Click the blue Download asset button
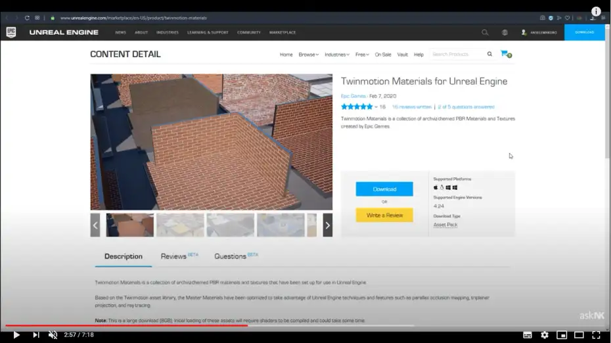The width and height of the screenshot is (611, 343). (384, 189)
